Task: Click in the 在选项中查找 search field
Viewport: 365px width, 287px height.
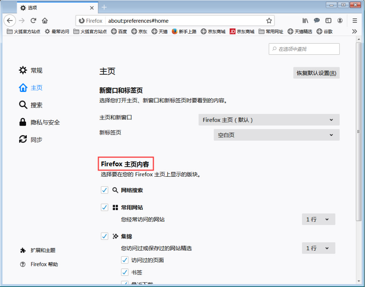Action: coord(304,49)
